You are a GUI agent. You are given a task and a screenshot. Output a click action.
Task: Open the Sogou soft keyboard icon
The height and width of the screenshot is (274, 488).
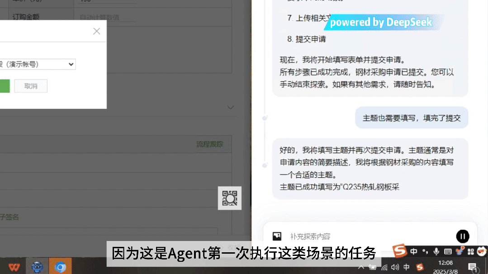(x=448, y=251)
